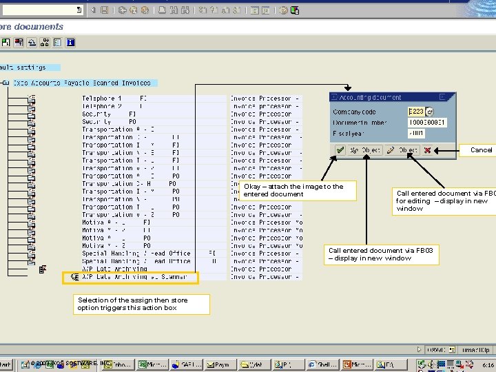This screenshot has width=496, height=372.
Task: Click the Company code input field
Action: 416,112
